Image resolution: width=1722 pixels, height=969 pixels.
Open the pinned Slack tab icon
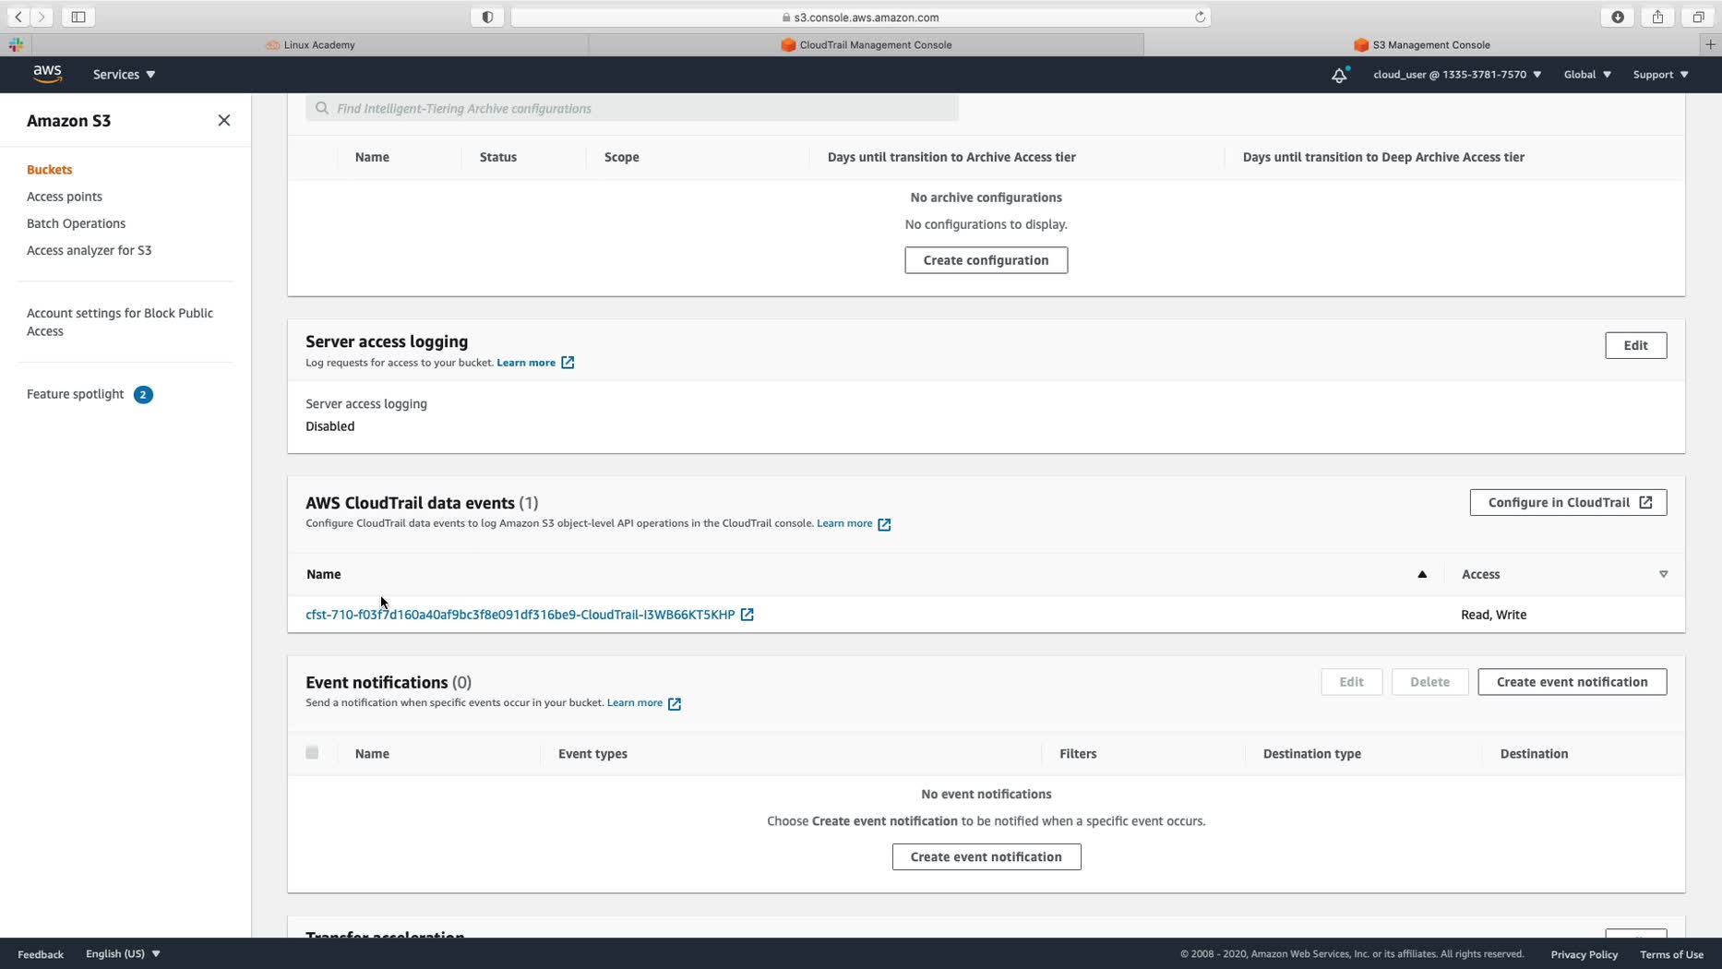tap(16, 44)
